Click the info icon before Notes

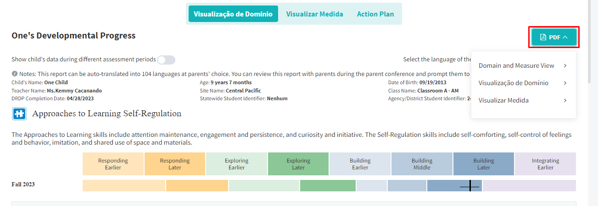tap(15, 74)
